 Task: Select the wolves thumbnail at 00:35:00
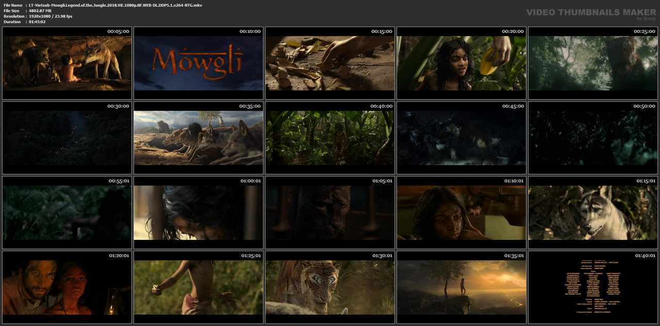pyautogui.click(x=199, y=138)
